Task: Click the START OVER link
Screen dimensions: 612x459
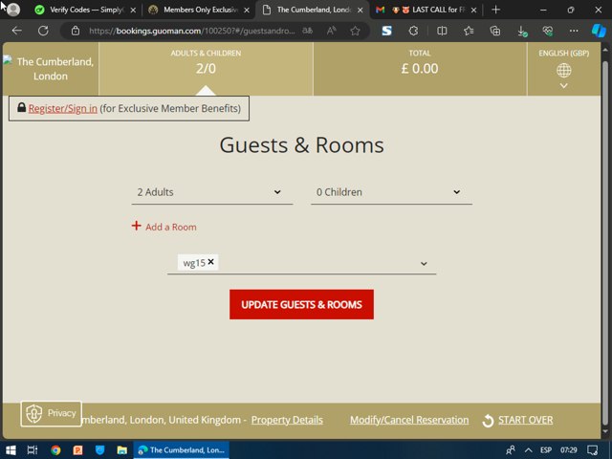Action: click(x=525, y=420)
